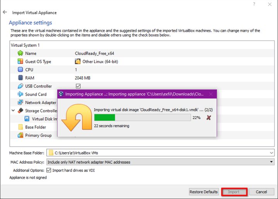Select the Name row label
Screen dimensions: 278x199
point(31,54)
